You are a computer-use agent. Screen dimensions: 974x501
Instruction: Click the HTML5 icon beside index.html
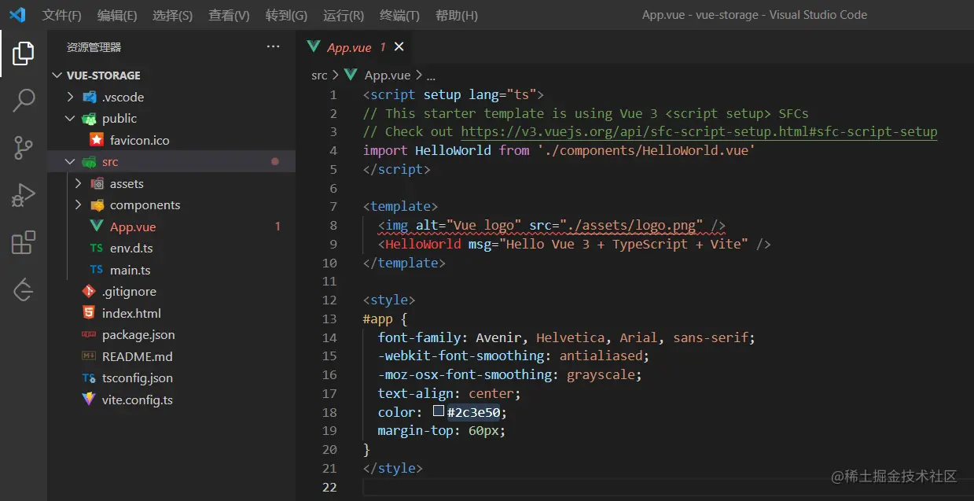pos(89,313)
